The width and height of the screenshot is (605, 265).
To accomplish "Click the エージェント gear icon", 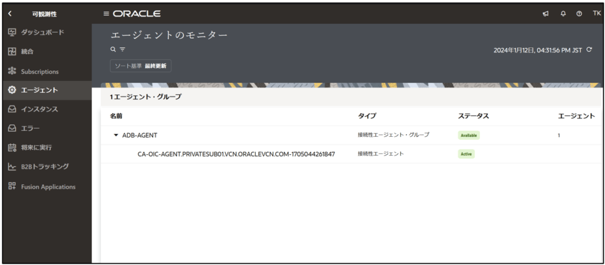I will [12, 90].
